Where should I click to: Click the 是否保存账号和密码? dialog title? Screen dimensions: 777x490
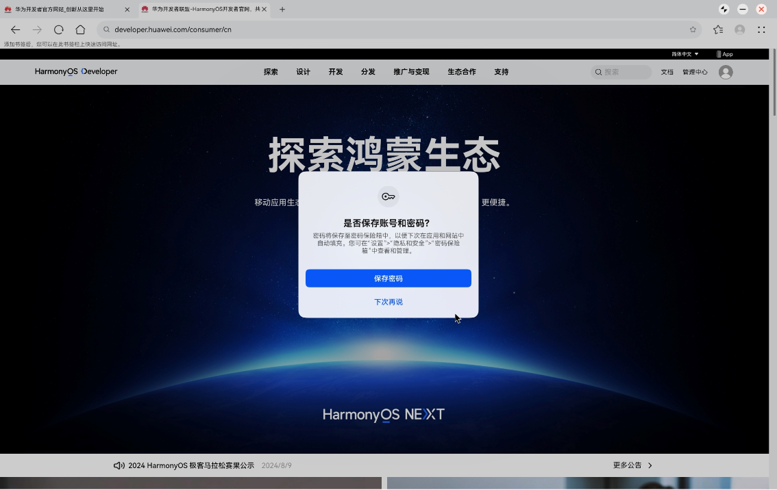(386, 223)
